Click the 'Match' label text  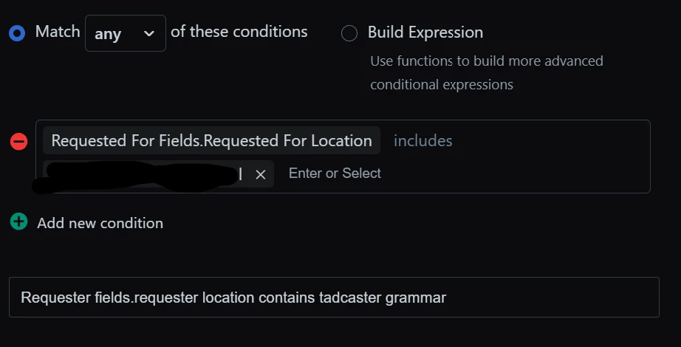[x=58, y=32]
